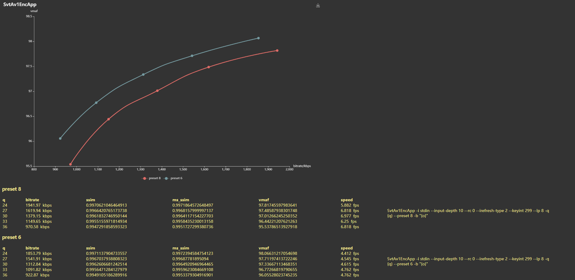Screen dimensions: 575x280
Task: Select speed value 5.882 fps
Action: point(350,205)
